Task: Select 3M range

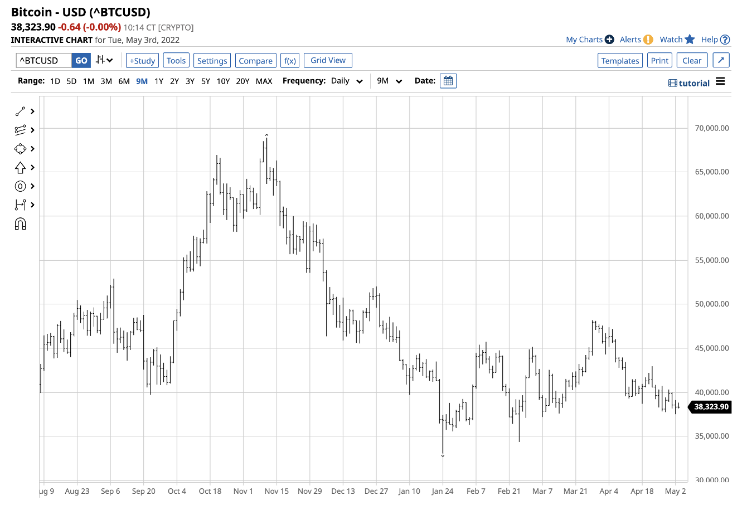Action: coord(106,81)
